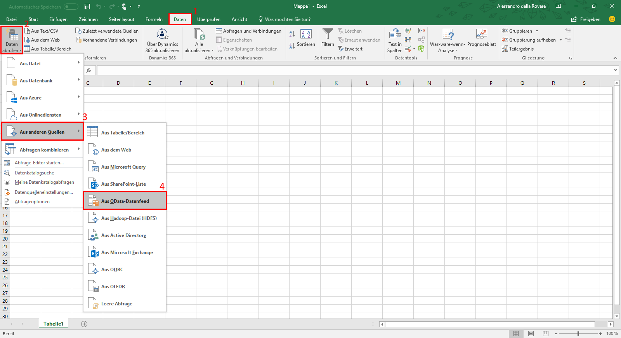
Task: Toggle Automatisches Speichern switch
Action: (71, 7)
